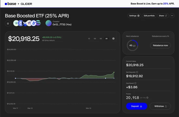179x117 pixels.
Task: Open portfolio Settings button
Action: (x=134, y=16)
